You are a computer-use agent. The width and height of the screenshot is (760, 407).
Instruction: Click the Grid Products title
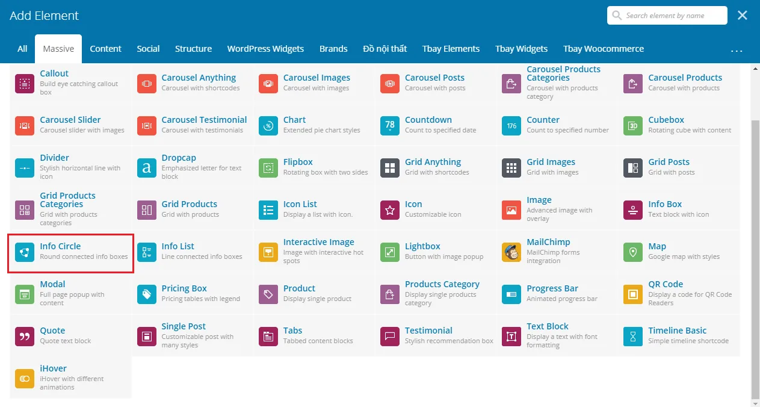(190, 204)
